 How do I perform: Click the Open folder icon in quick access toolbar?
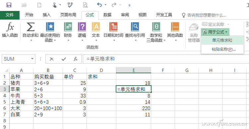[24, 5]
